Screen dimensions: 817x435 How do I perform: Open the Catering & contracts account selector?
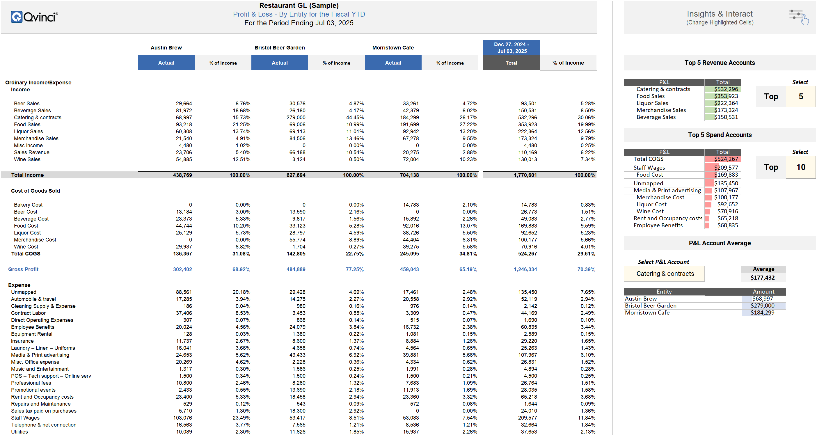click(664, 274)
